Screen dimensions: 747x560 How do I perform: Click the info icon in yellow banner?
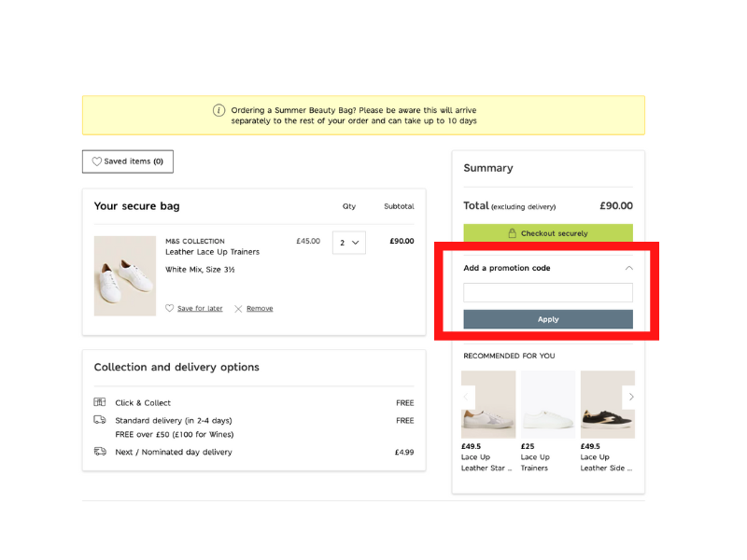click(218, 110)
